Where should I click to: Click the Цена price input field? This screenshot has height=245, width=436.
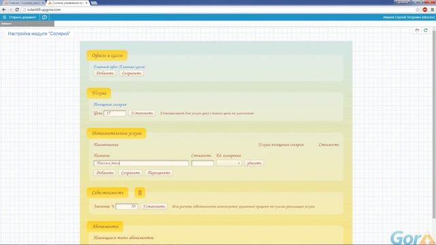[x=114, y=114]
